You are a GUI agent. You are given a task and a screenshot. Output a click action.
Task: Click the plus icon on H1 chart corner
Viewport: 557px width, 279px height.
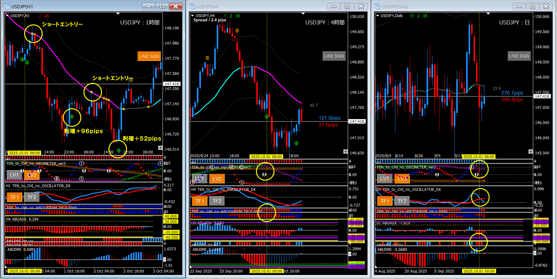160,148
